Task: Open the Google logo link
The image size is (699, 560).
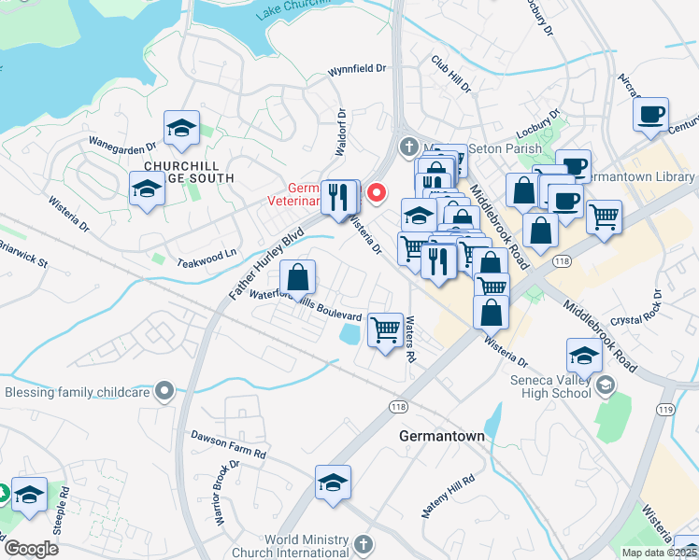Action: click(31, 549)
